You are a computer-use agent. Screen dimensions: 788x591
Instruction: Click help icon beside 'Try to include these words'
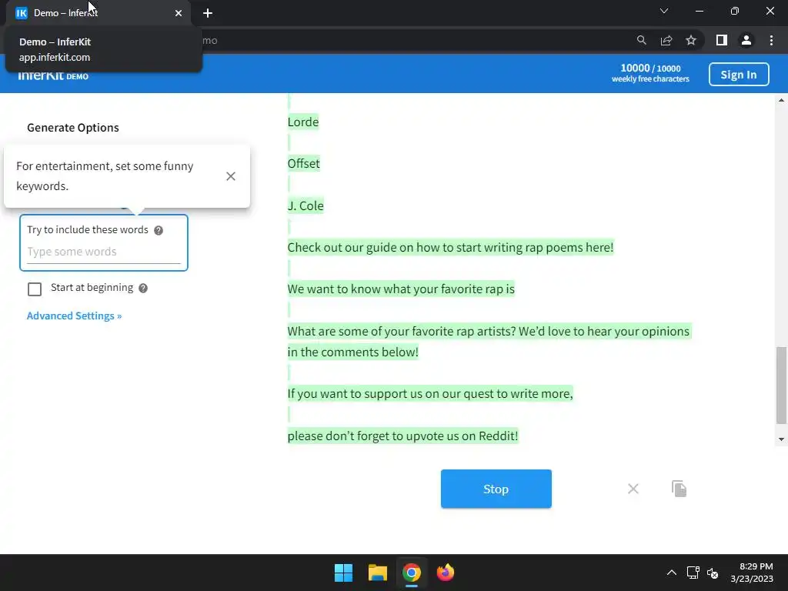[x=159, y=230]
